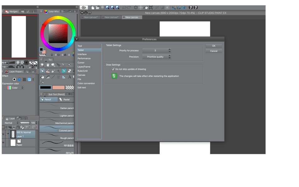Viewport: 299px width, 187px height.
Task: Click the Open file folder icon
Action: pos(97,7)
